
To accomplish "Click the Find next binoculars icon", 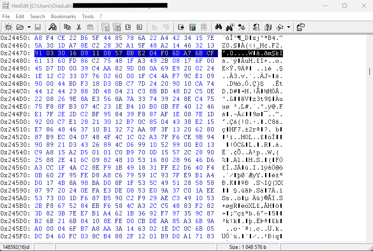I will tap(230, 27).
